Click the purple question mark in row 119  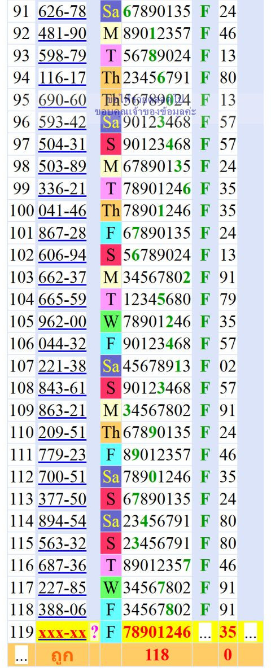(95, 632)
